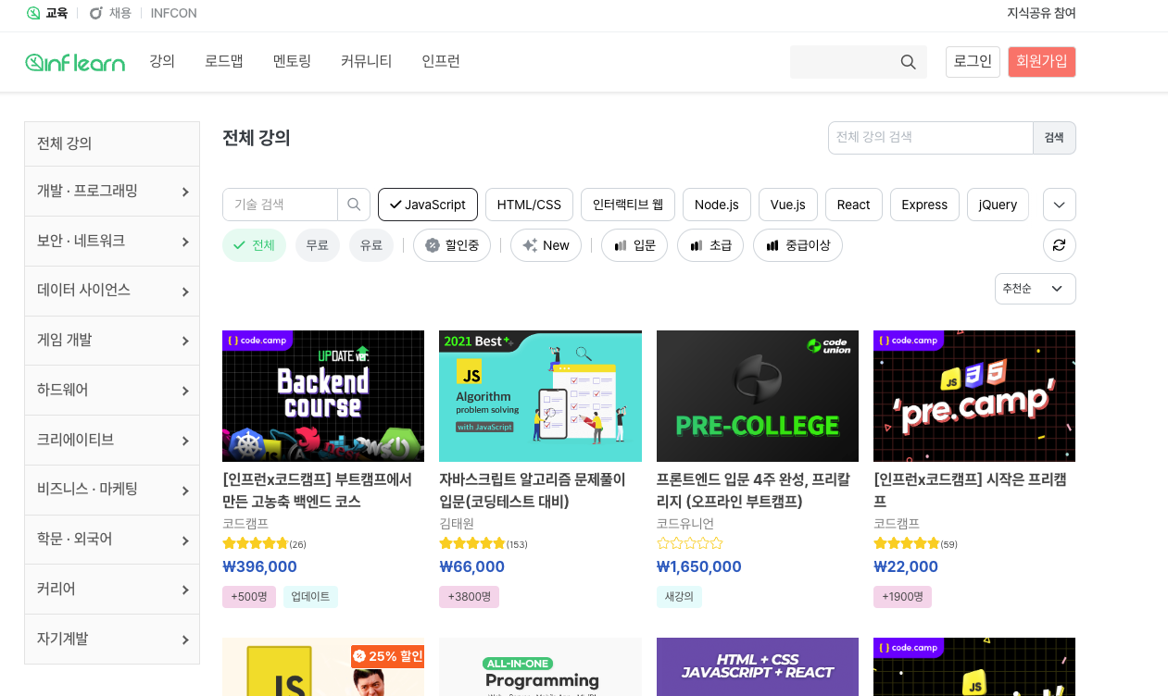Image resolution: width=1168 pixels, height=696 pixels.
Task: Click empty star rating of 프리칼리지 course
Action: (x=690, y=543)
